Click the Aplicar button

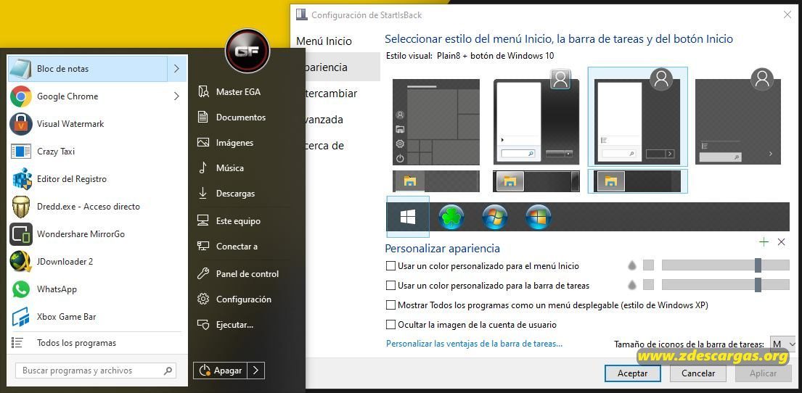coord(763,373)
